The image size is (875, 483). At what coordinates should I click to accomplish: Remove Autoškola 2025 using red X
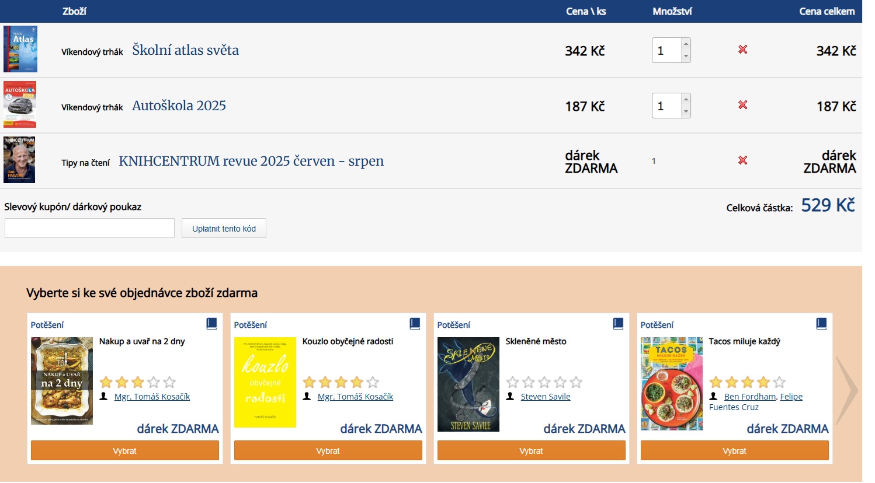coord(742,105)
